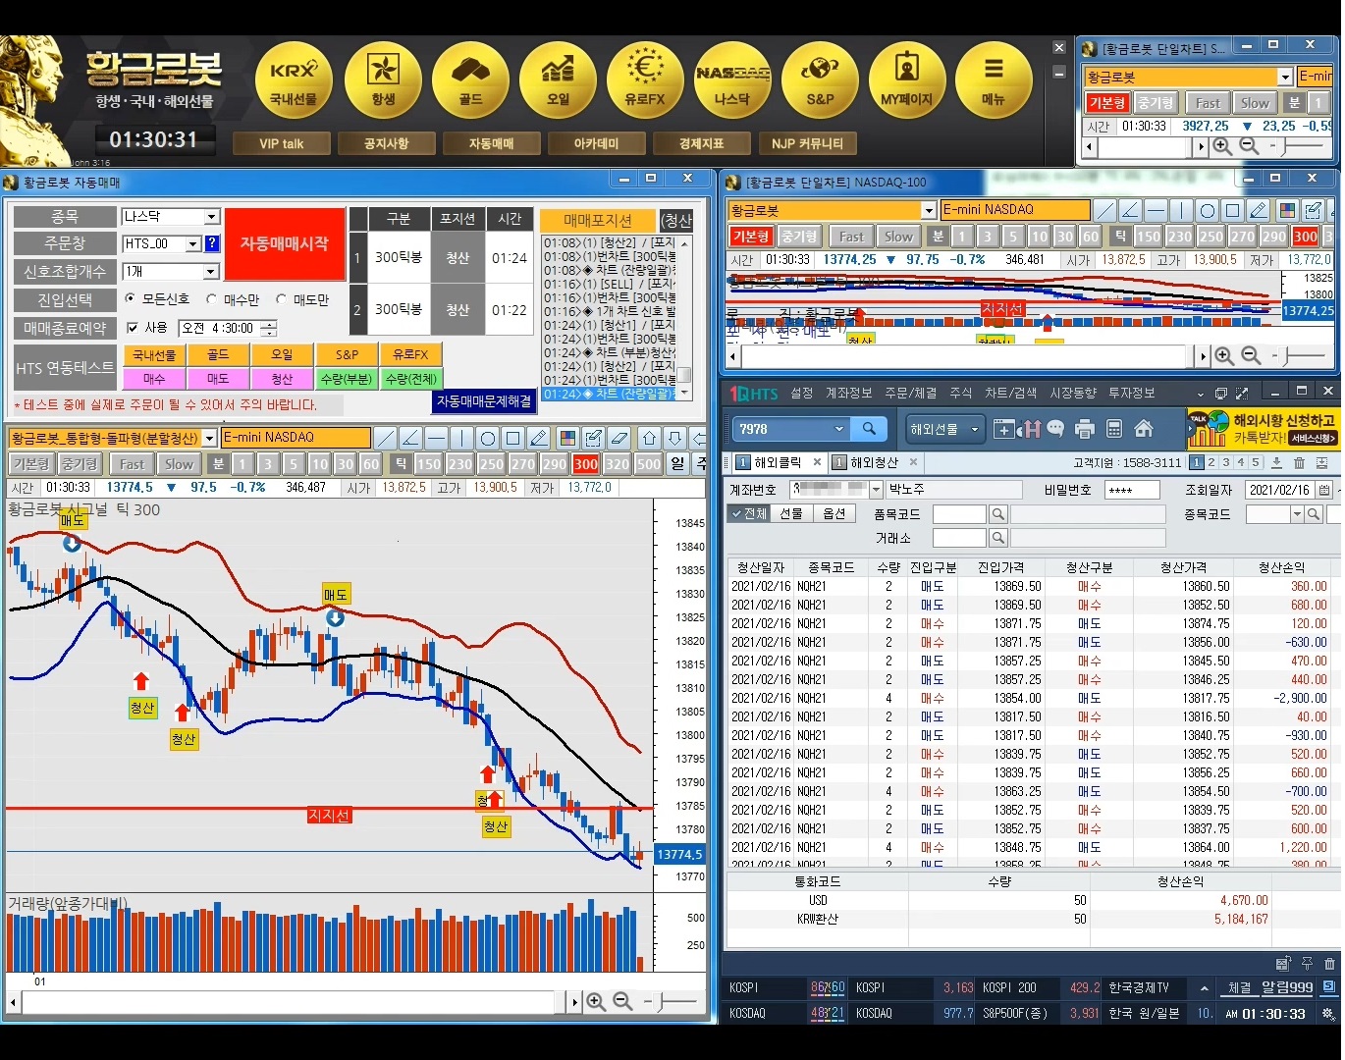Expand 7978 screen number dropdown in HTS
Viewport: 1345px width, 1060px height.
tap(838, 429)
